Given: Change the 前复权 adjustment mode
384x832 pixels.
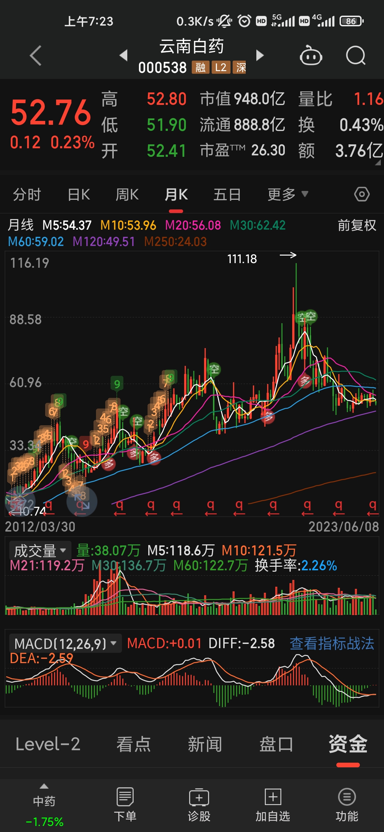Looking at the screenshot, I should pyautogui.click(x=357, y=225).
